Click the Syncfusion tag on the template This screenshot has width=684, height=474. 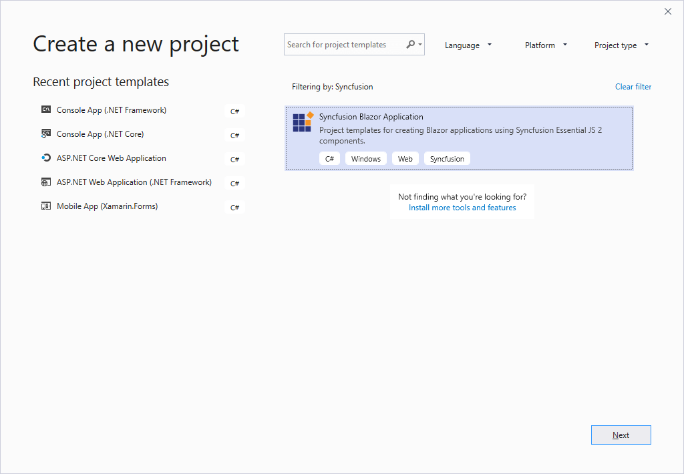point(447,159)
